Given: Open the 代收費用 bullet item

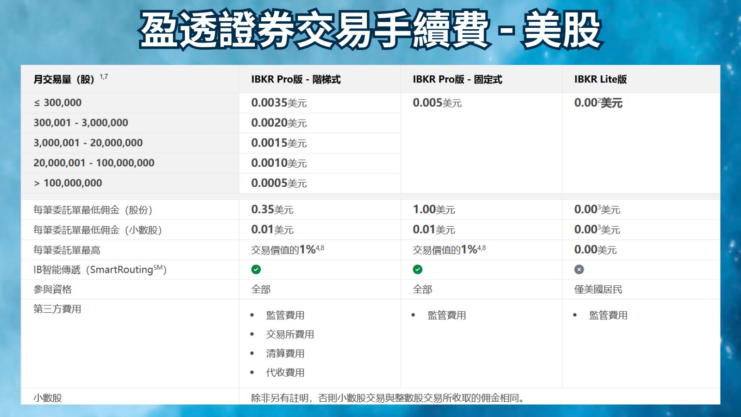Looking at the screenshot, I should point(285,372).
